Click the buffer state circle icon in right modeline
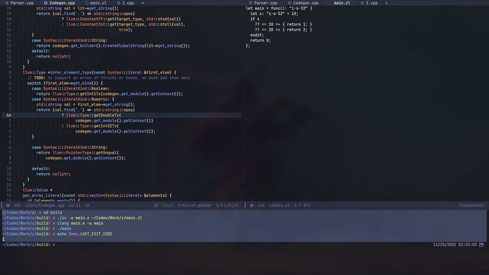The height and width of the screenshot is (275, 489). pos(251,205)
